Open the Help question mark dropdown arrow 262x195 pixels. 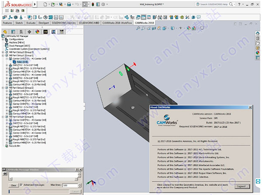click(x=243, y=4)
